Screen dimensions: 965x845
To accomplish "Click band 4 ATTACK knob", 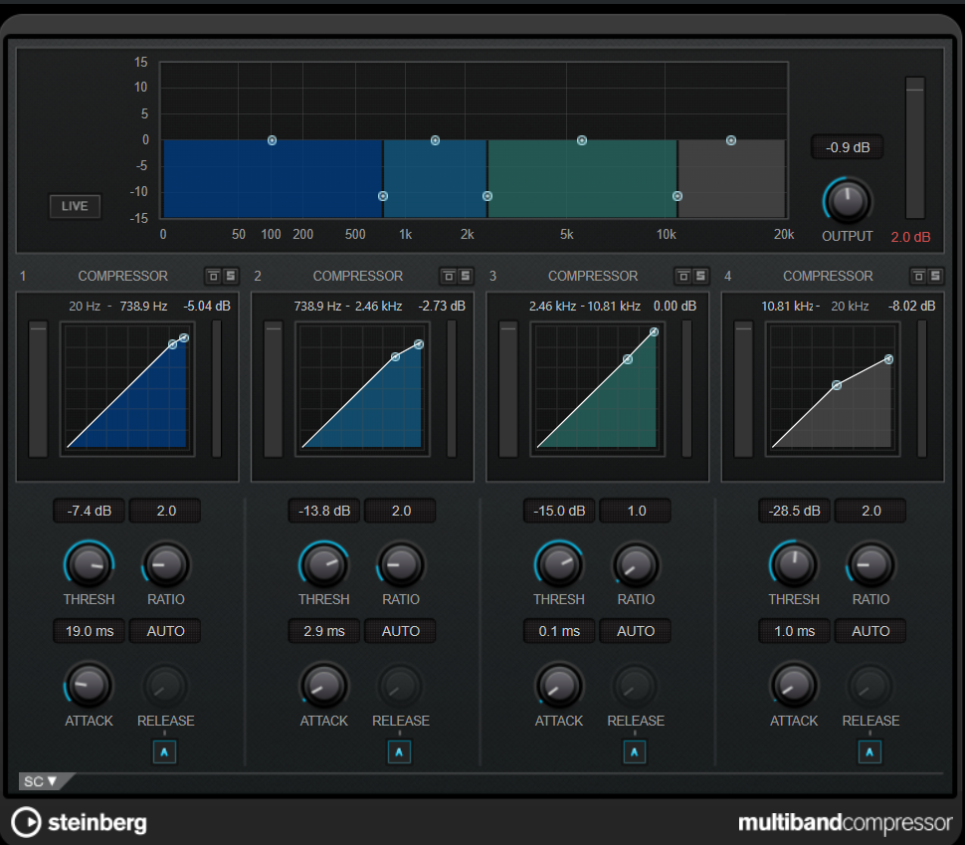I will tap(793, 685).
